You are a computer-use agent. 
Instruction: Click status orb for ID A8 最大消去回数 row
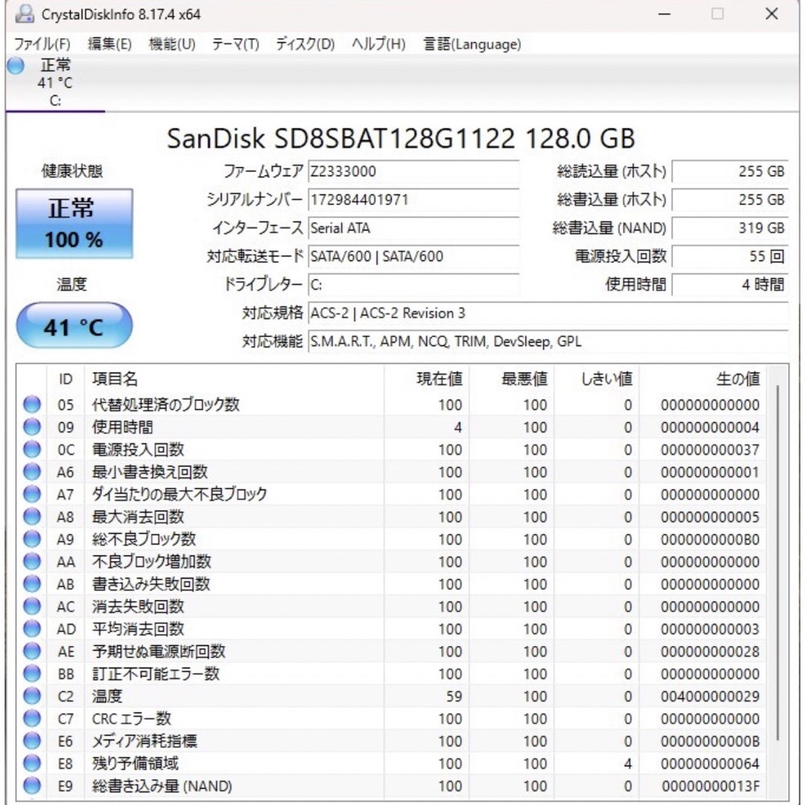click(32, 517)
